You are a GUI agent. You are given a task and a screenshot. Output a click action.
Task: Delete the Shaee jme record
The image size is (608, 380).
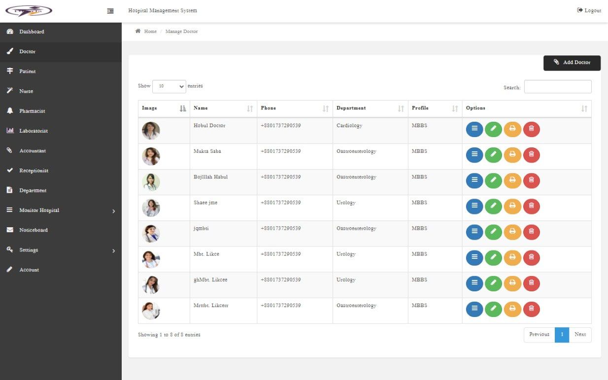(x=531, y=206)
